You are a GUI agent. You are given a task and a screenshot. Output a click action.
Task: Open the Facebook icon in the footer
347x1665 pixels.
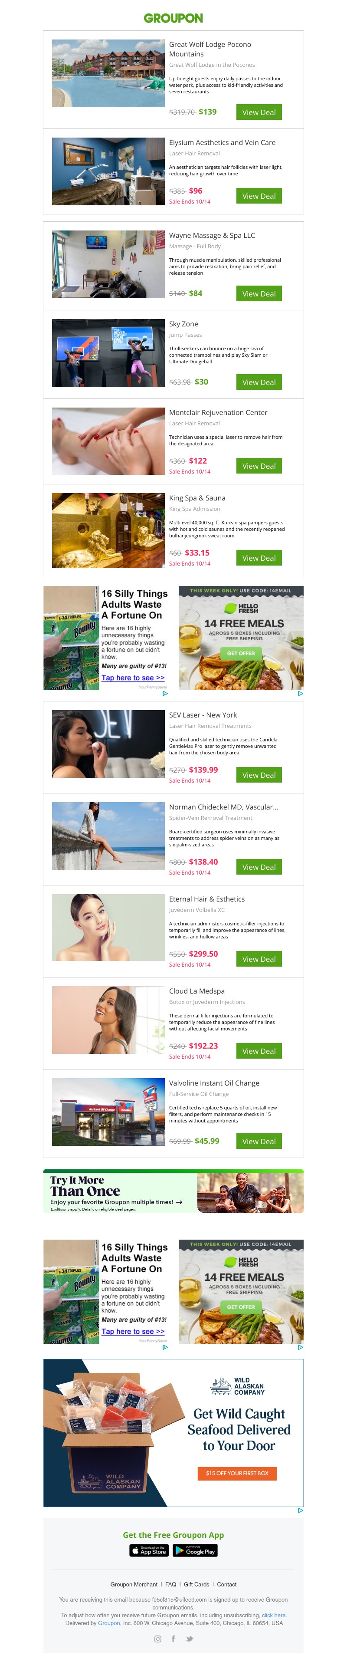coord(173,1639)
